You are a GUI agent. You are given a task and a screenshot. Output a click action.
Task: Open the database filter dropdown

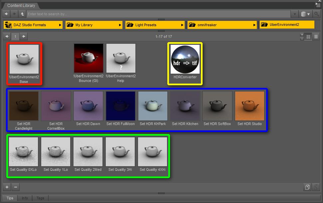pos(305,14)
